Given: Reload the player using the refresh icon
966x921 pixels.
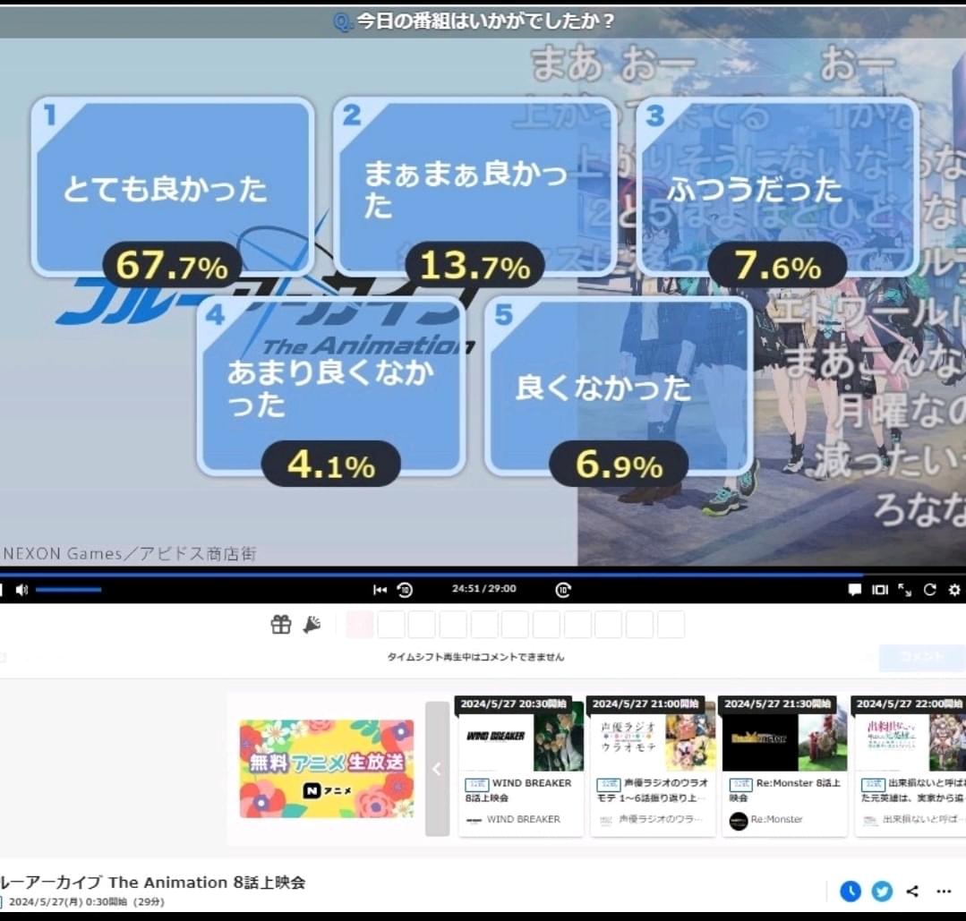Looking at the screenshot, I should (929, 590).
